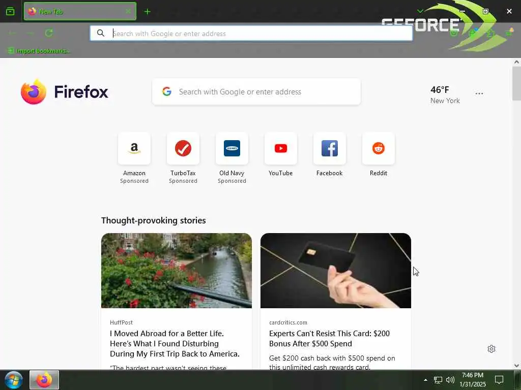This screenshot has width=521, height=390.
Task: Open the HuffPost story canal image
Action: pos(177,271)
